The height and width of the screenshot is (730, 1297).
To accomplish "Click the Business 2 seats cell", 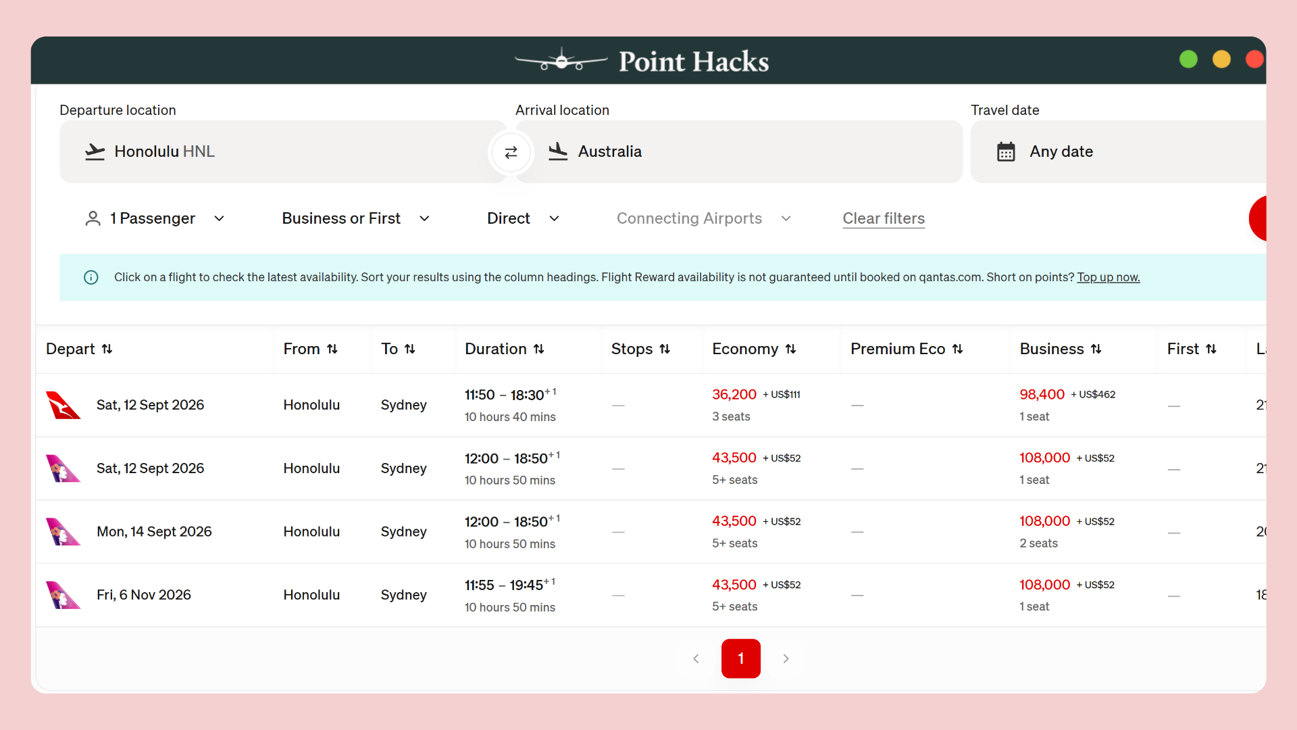I will point(1038,543).
